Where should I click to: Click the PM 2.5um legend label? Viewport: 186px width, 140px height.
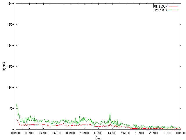point(160,6)
